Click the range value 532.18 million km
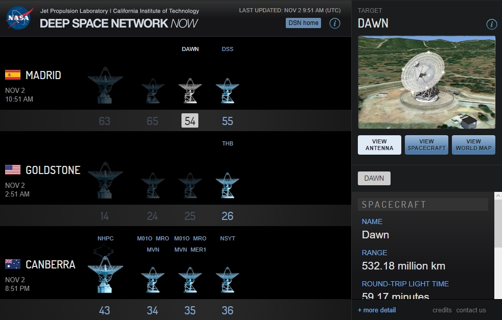Image resolution: width=502 pixels, height=320 pixels. (403, 266)
